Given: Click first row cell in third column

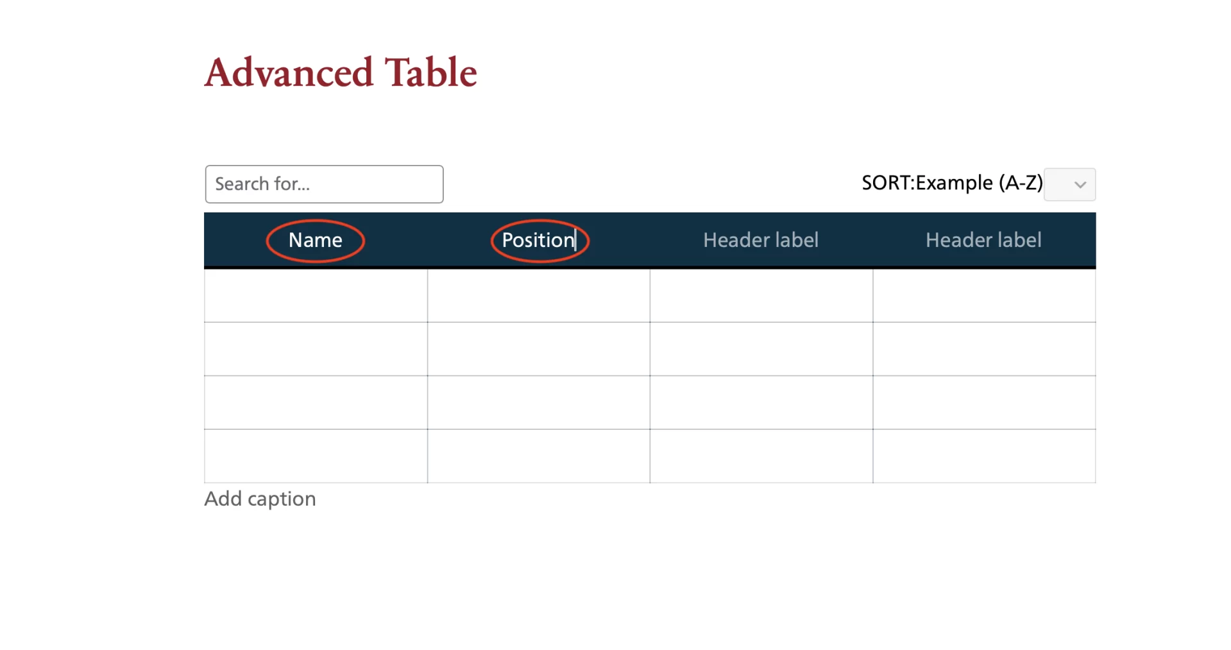Looking at the screenshot, I should [761, 296].
